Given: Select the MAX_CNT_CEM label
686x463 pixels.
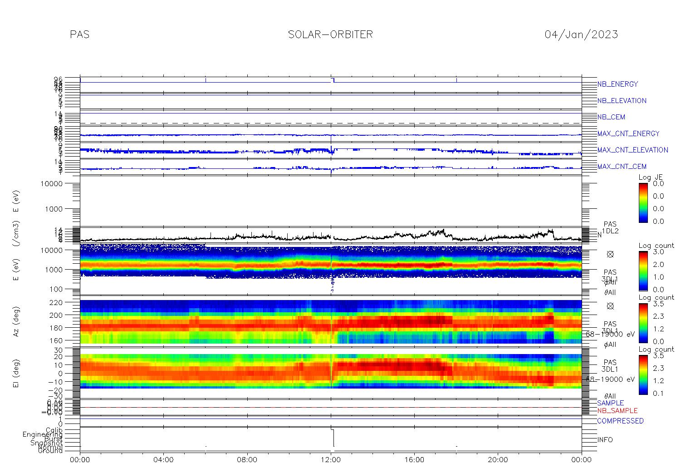Looking at the screenshot, I should click(622, 167).
